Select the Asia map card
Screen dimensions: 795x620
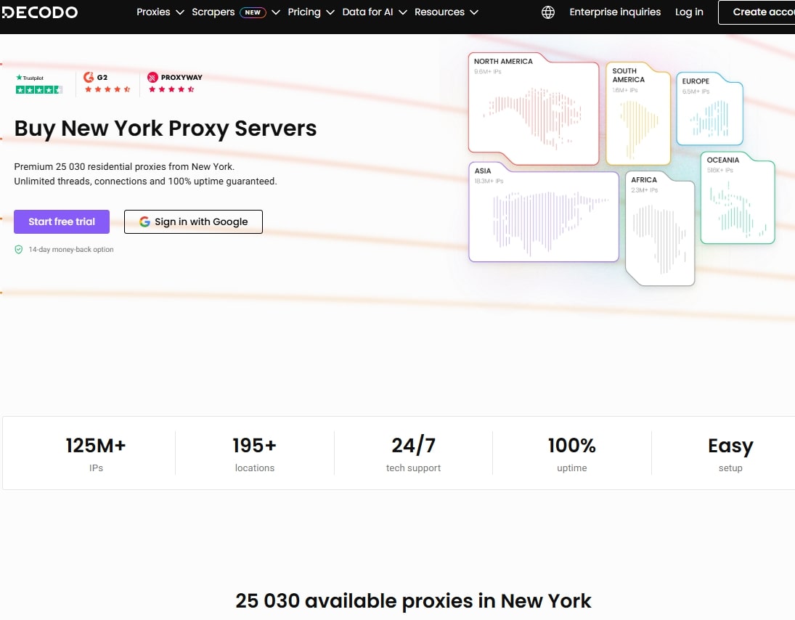(x=544, y=212)
